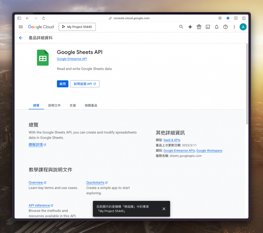Click the 教學課程與說明文件 heading
The height and width of the screenshot is (233, 263).
(50, 170)
